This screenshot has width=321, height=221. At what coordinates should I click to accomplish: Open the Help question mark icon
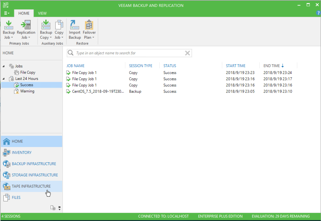tap(318, 13)
